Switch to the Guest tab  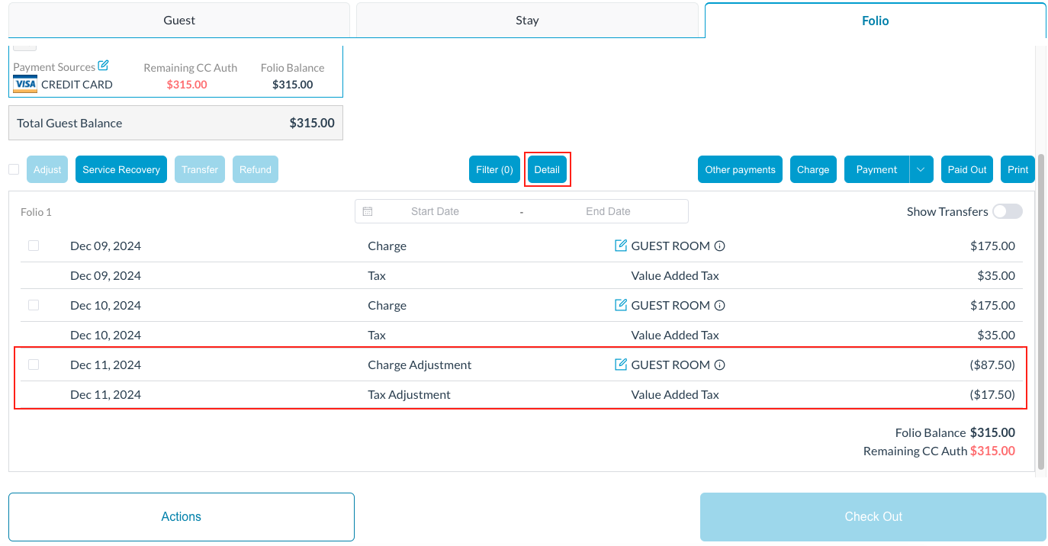(179, 21)
